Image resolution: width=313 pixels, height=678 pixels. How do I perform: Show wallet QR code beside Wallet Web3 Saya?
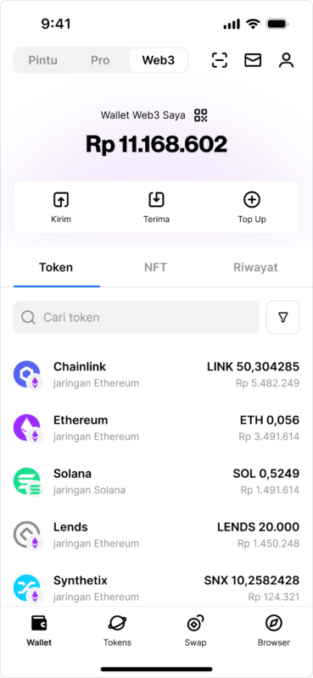click(200, 115)
